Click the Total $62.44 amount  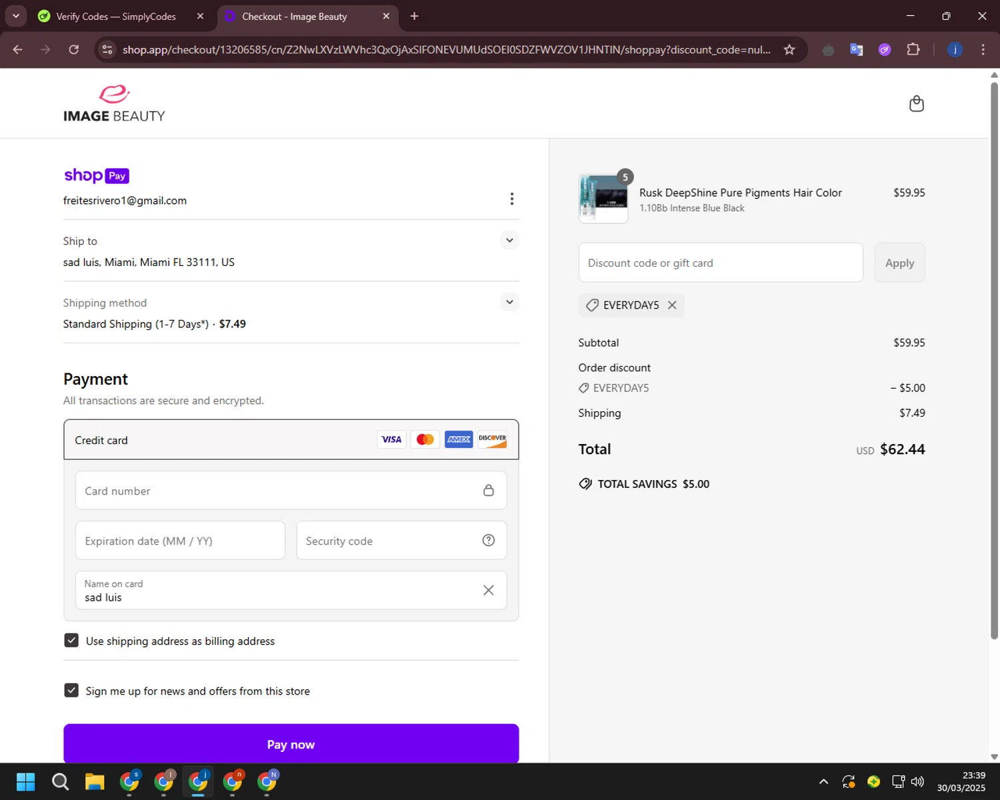902,449
